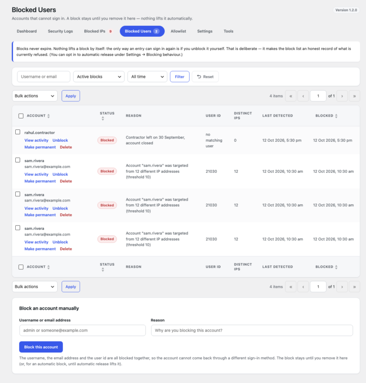Make rahul.contractor block permanent
The image size is (366, 383).
[x=40, y=147]
